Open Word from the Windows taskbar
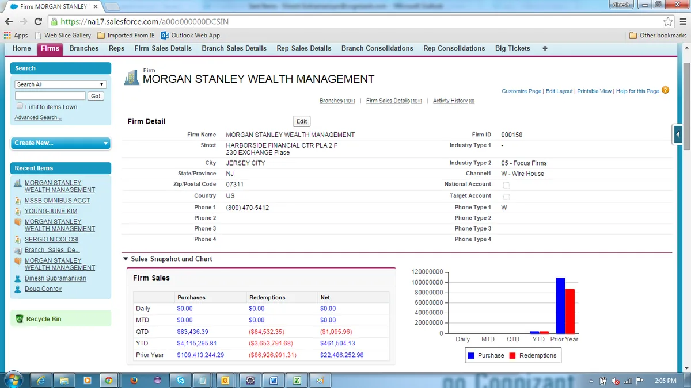Image resolution: width=691 pixels, height=388 pixels. tap(274, 380)
